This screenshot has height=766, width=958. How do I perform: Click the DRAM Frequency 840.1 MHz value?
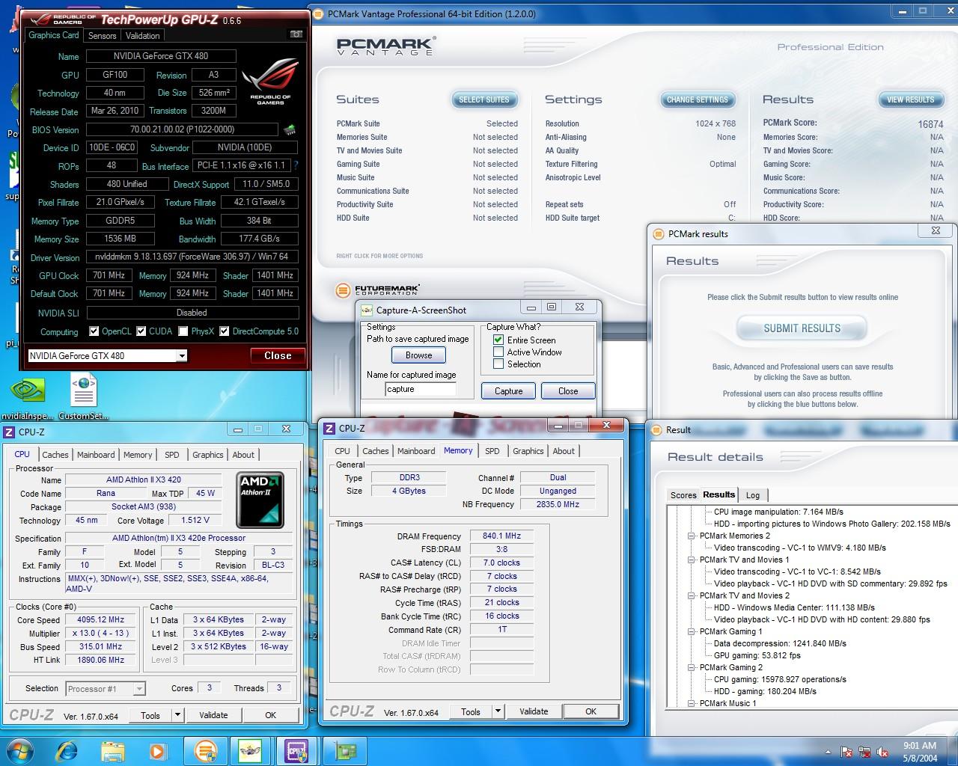click(501, 536)
